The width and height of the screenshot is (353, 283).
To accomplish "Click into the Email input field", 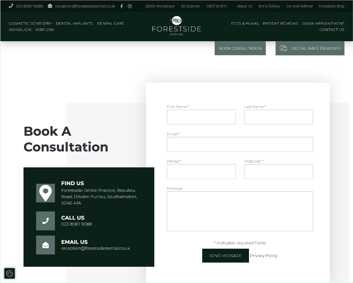I will point(240,144).
